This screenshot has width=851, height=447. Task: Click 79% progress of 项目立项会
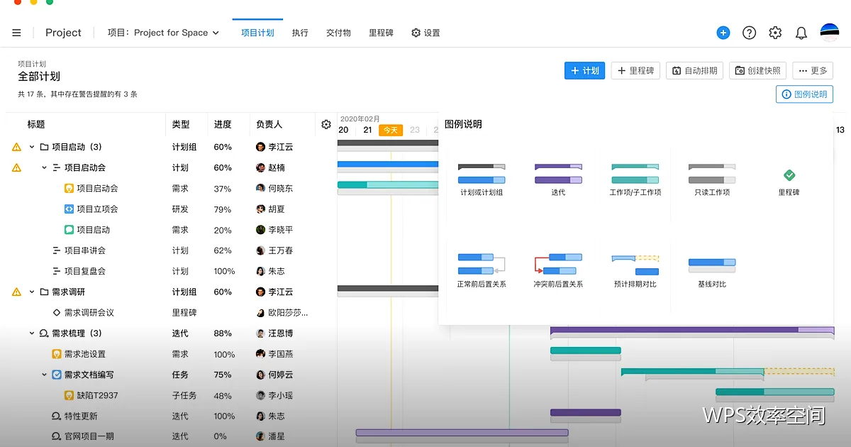click(x=223, y=209)
